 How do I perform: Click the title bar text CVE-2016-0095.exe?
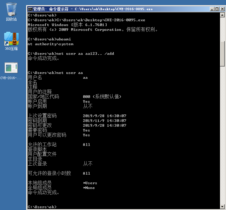(x=135, y=9)
